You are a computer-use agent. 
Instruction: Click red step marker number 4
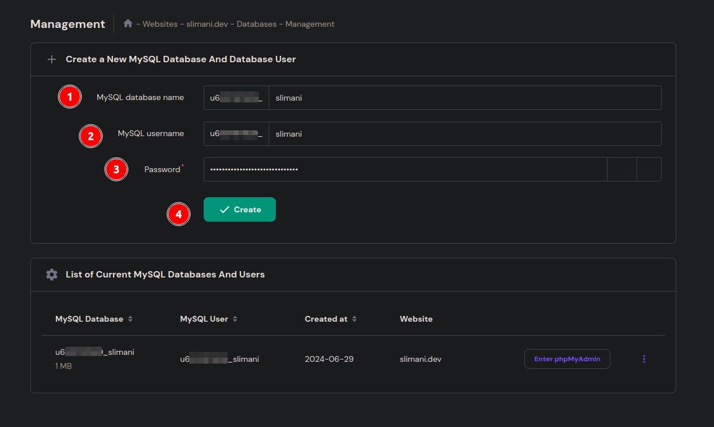179,214
